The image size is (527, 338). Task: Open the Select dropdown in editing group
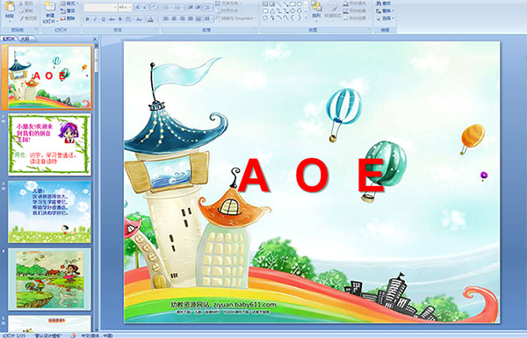coord(386,18)
